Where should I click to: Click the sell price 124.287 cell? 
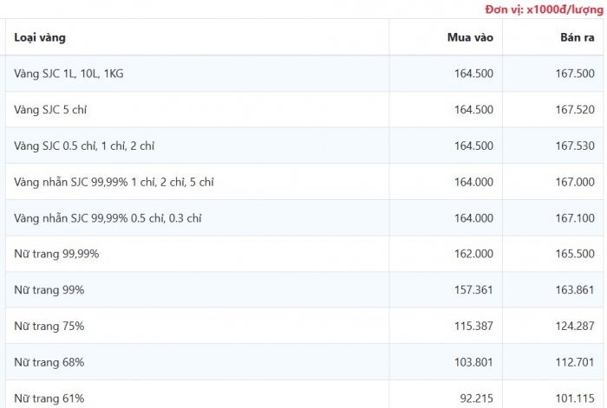[x=573, y=326]
